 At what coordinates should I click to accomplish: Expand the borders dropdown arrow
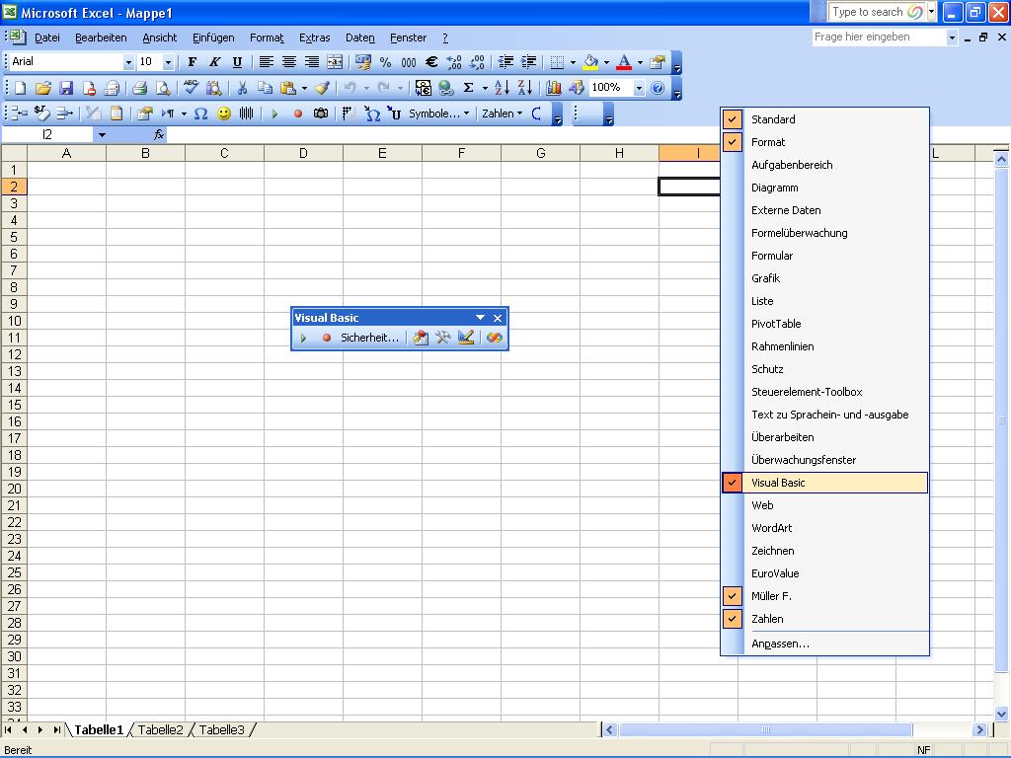[573, 62]
